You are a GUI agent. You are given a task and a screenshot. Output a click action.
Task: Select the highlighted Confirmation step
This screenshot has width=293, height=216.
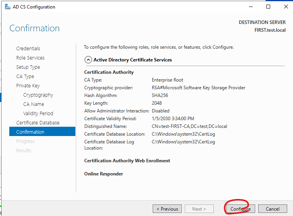[x=42, y=131]
